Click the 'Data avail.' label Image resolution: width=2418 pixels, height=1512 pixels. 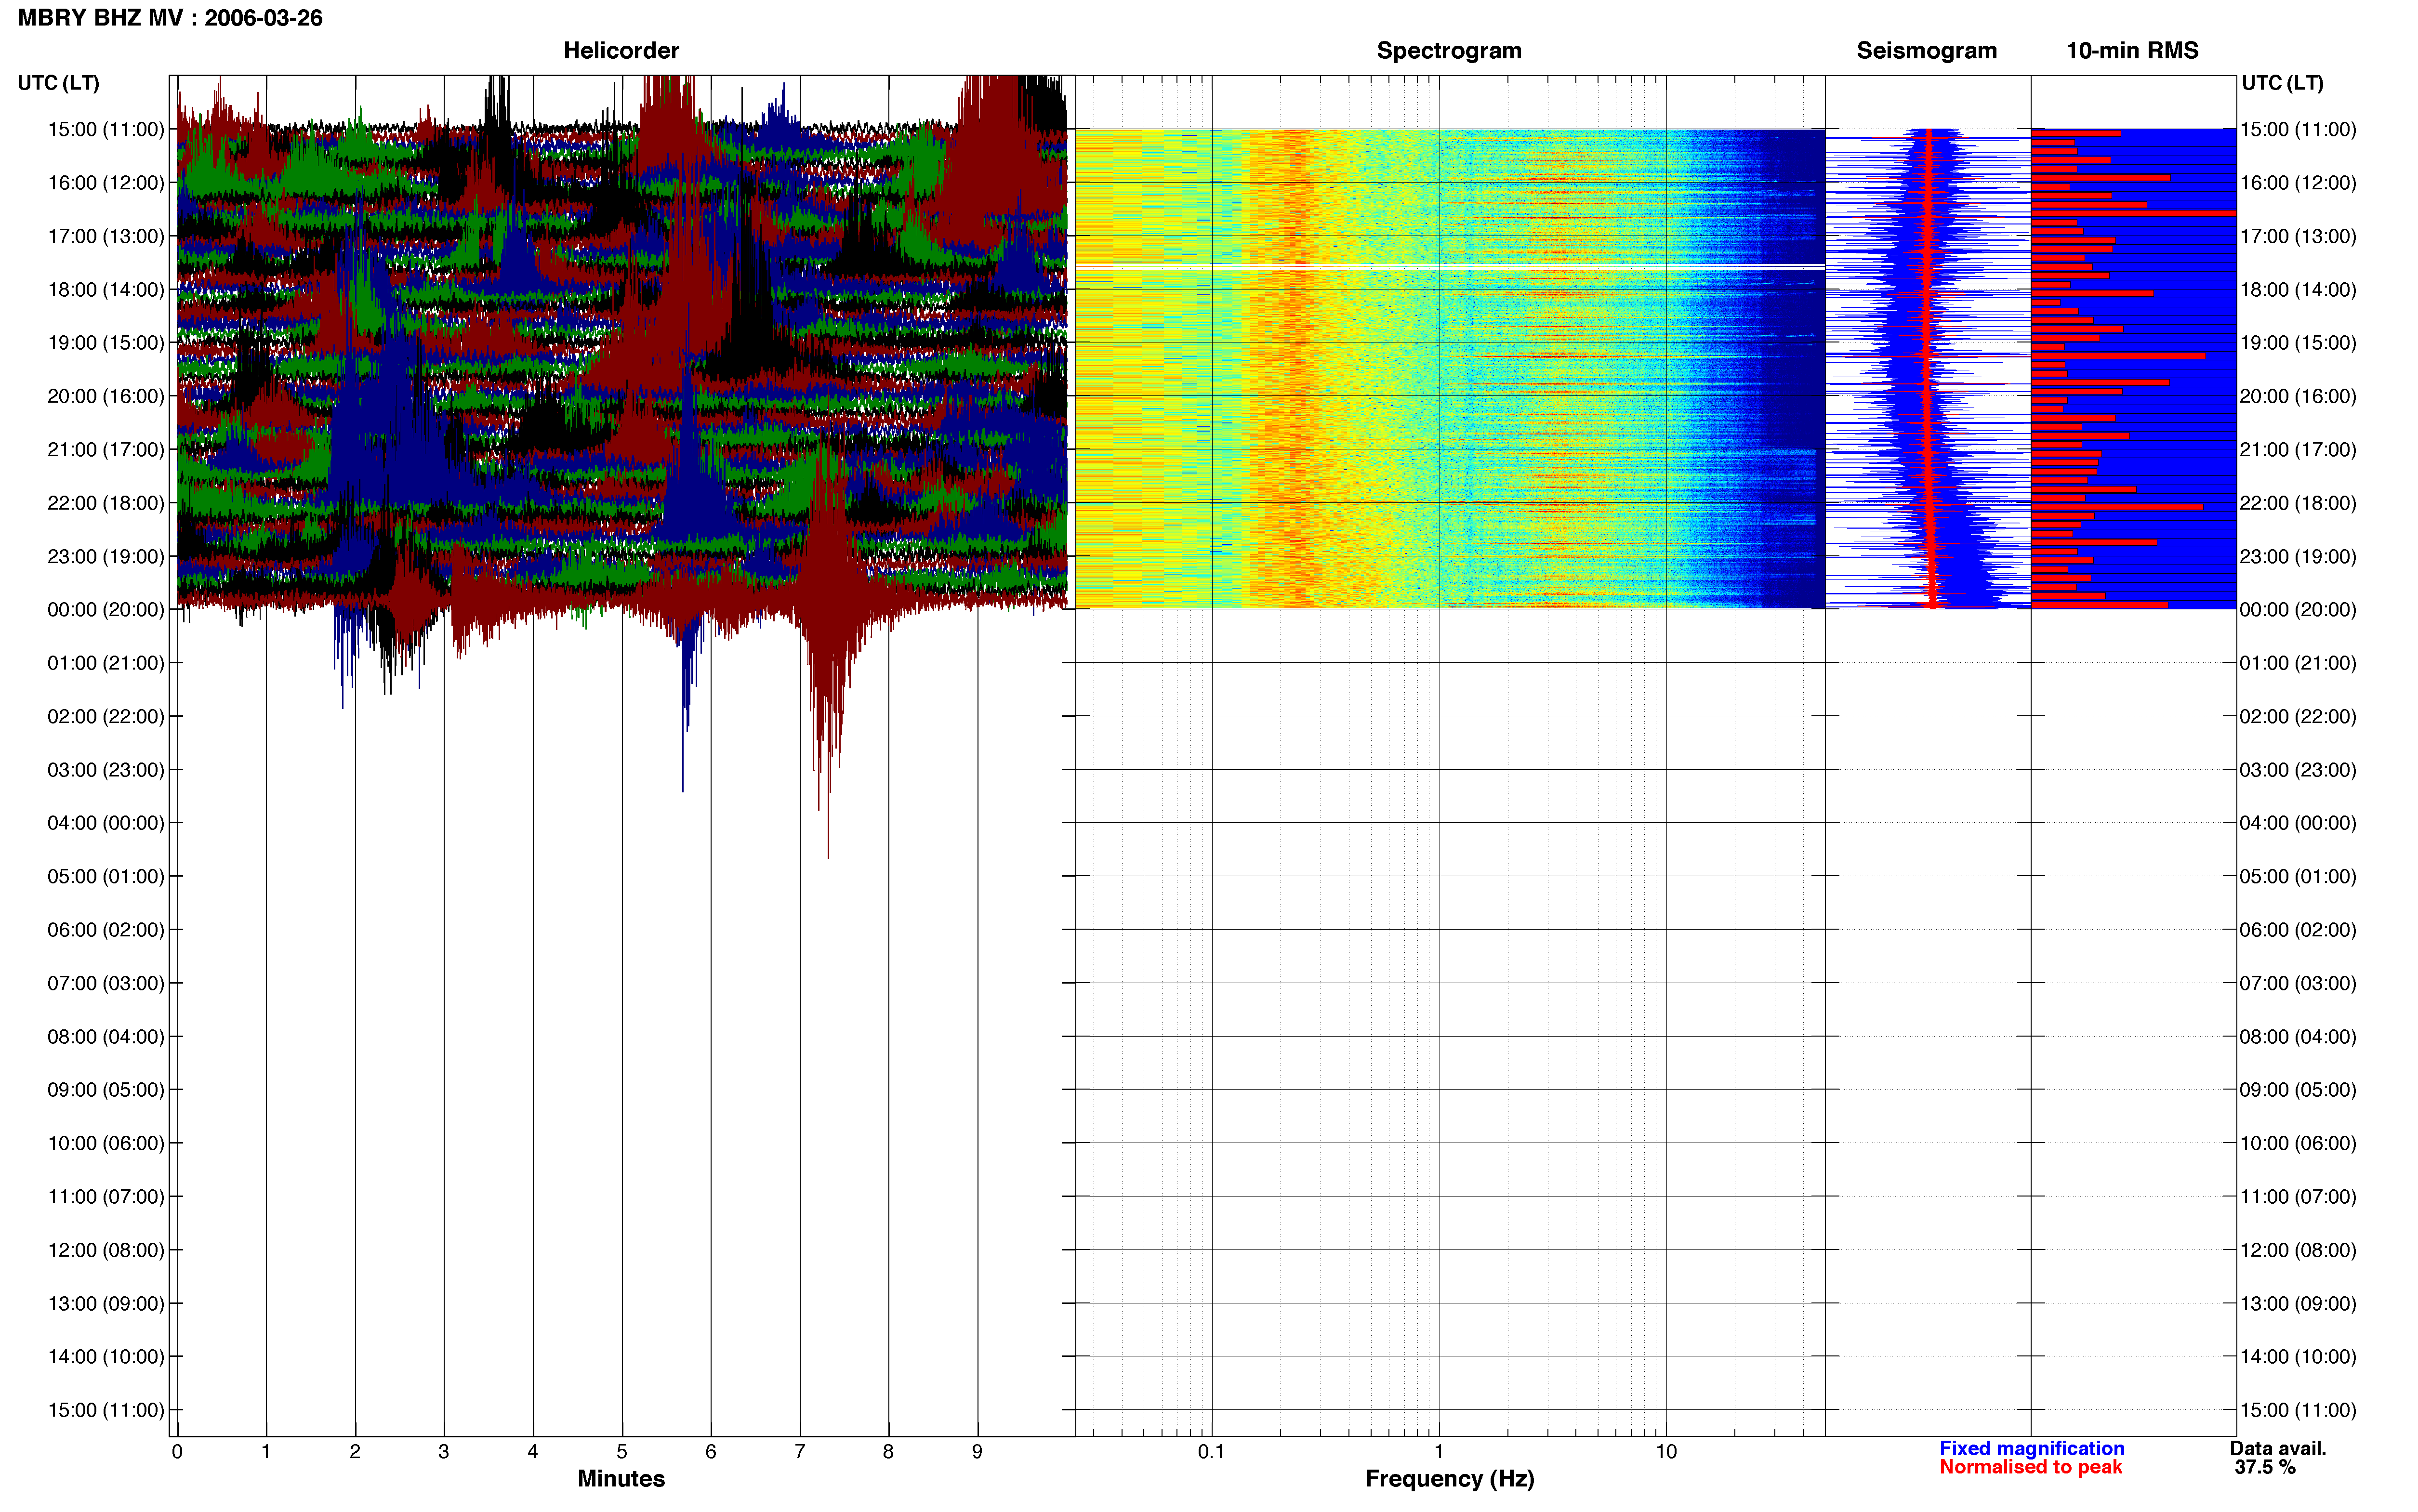(2278, 1448)
